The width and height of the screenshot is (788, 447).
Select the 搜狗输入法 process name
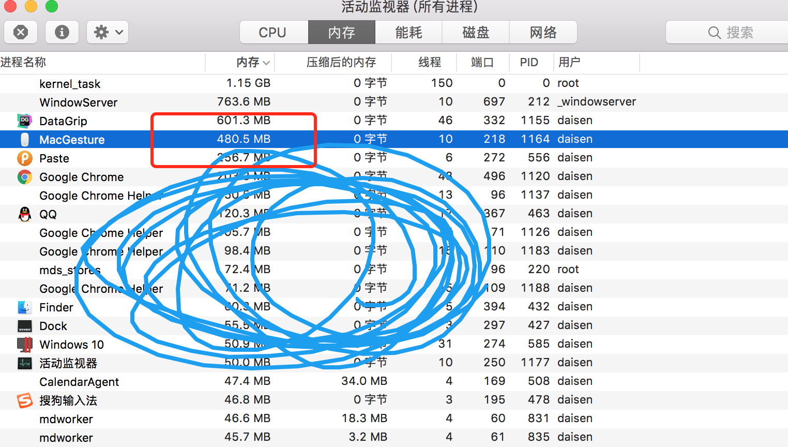(x=68, y=400)
